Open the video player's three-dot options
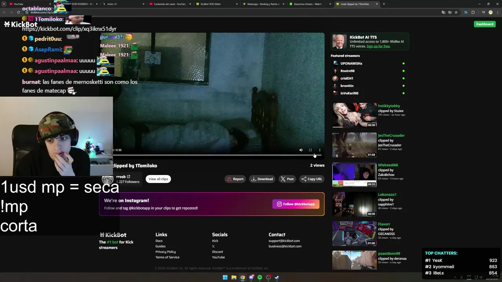This screenshot has height=282, width=502. click(320, 150)
